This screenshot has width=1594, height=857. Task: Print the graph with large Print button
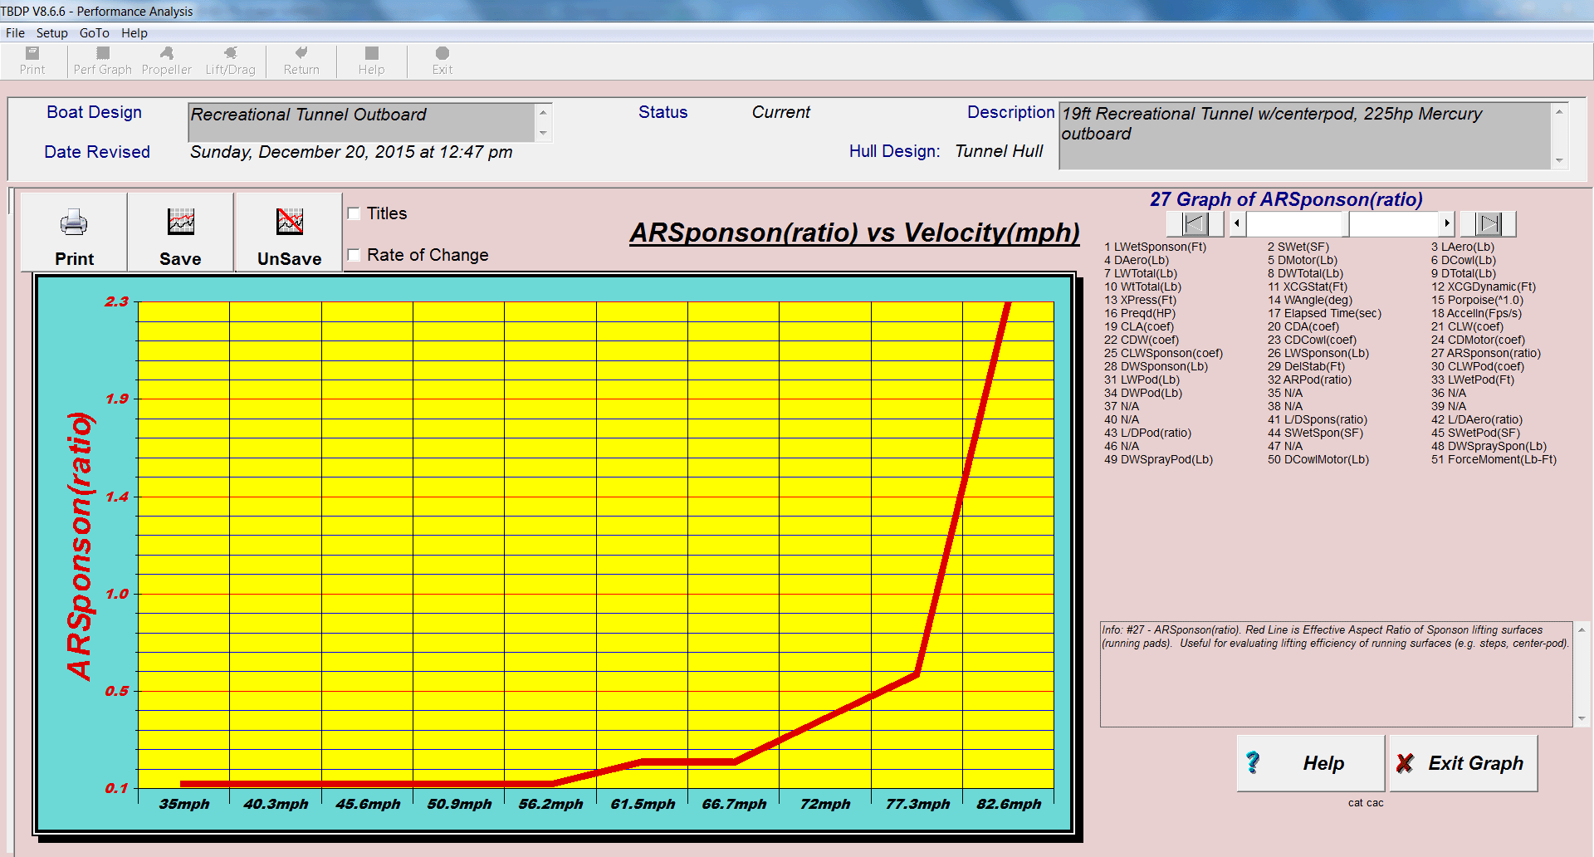tap(74, 233)
